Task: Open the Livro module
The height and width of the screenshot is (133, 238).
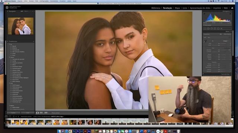Action: pyautogui.click(x=185, y=8)
